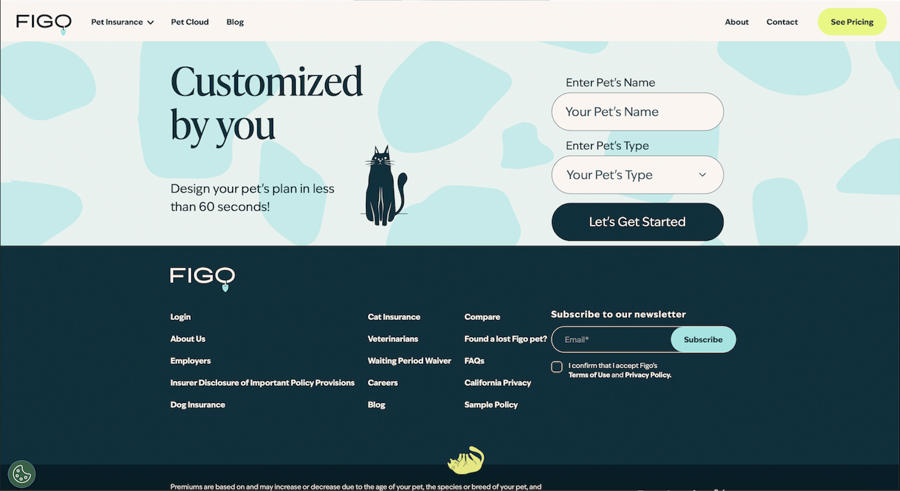Open About Us in the footer

[x=188, y=339]
